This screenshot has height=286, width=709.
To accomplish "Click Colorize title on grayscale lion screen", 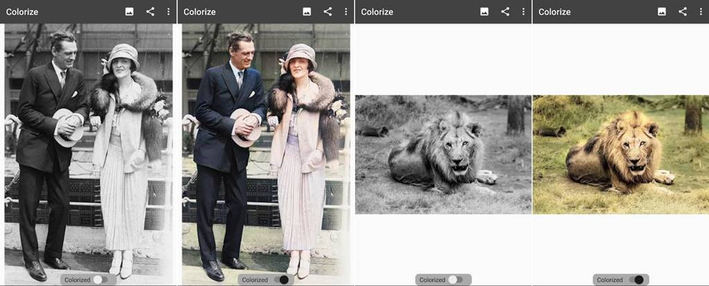I will (377, 12).
